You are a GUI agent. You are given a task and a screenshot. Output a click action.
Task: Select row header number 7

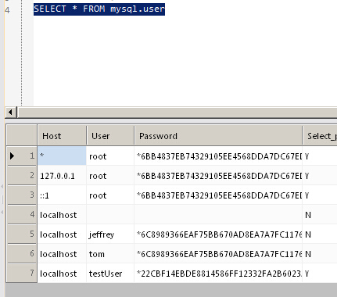coord(22,273)
